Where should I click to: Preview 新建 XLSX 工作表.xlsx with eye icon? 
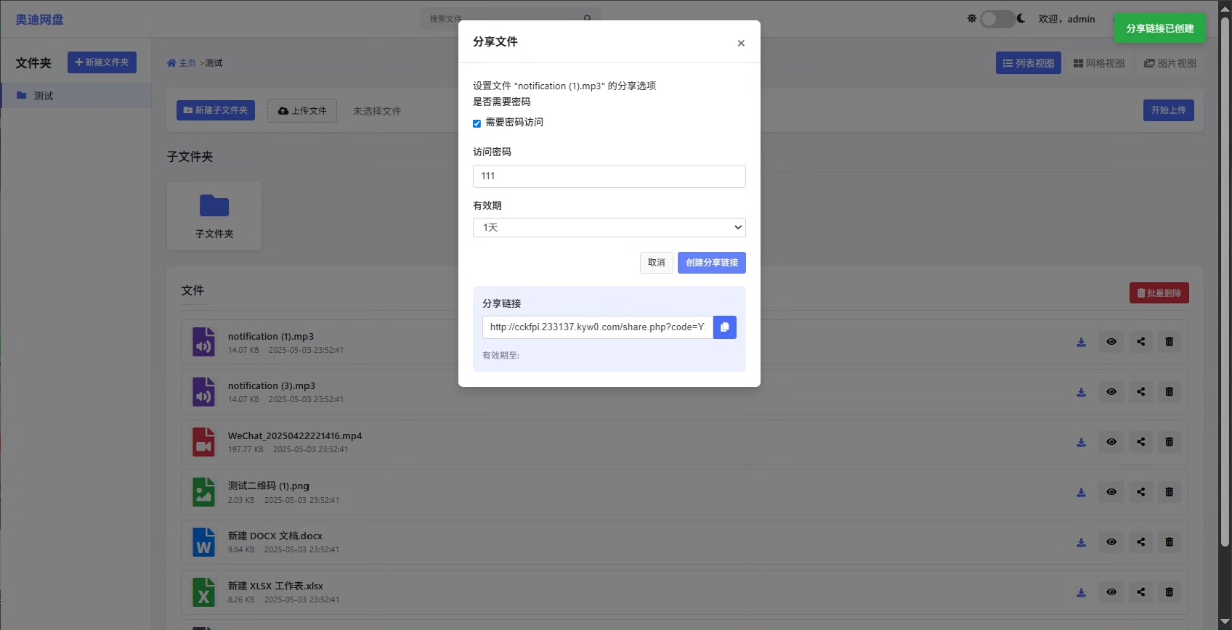[x=1111, y=592]
